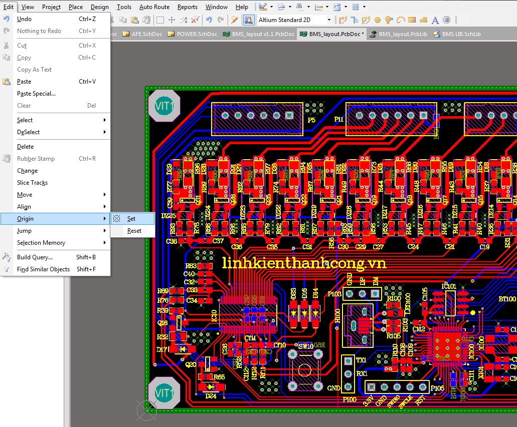Expand the grid options dropdown arrow
The height and width of the screenshot is (427, 517).
pyautogui.click(x=364, y=7)
